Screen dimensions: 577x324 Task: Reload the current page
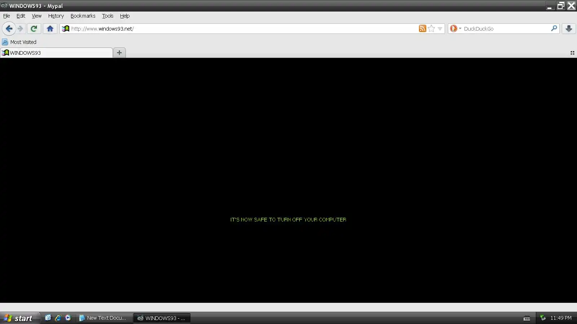tap(34, 28)
